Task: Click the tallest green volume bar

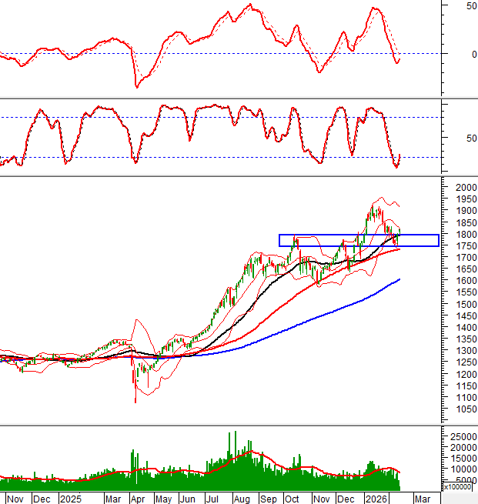Action: click(x=229, y=435)
